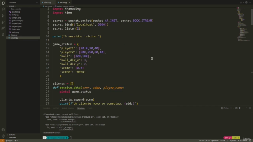Viewport: 253px width, 142px height.
Task: Open player2.png in the explorer
Action: [17, 26]
